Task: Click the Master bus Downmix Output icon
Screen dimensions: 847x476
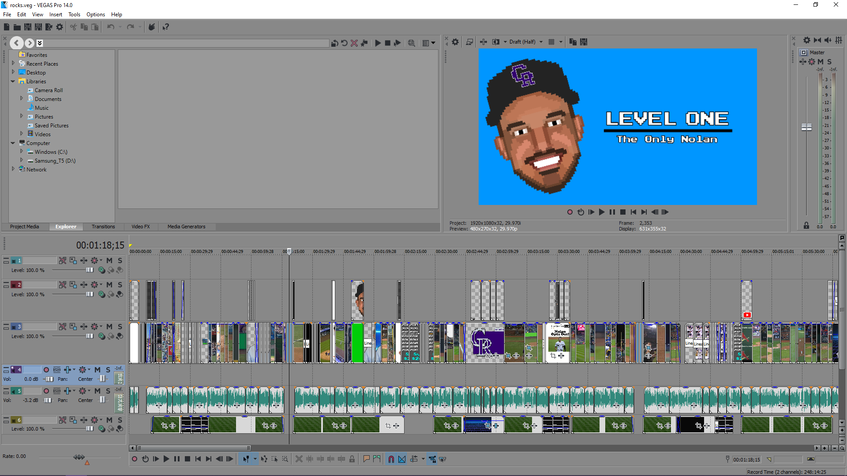Action: click(x=817, y=40)
